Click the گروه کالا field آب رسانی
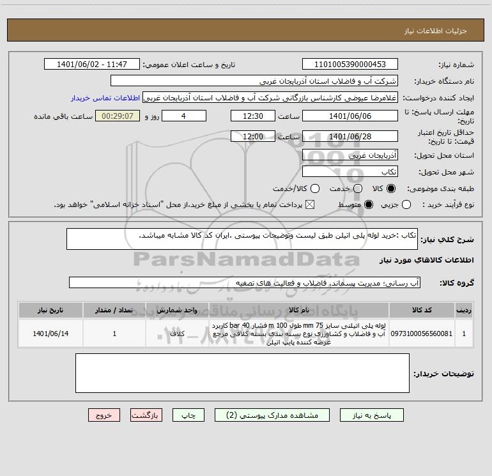Viewport: 492px width, 476px height. coord(245,282)
